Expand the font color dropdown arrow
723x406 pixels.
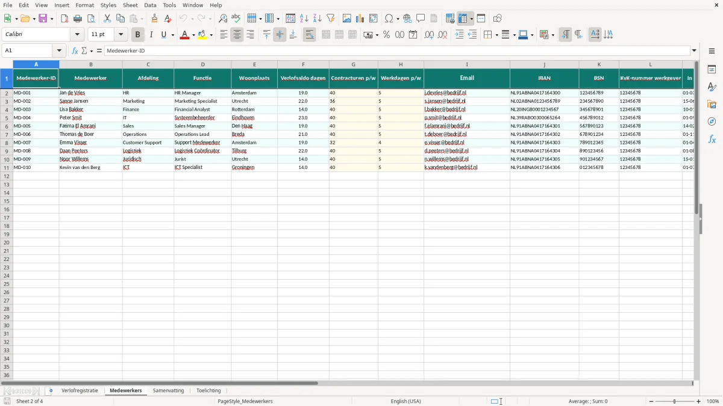click(x=193, y=35)
